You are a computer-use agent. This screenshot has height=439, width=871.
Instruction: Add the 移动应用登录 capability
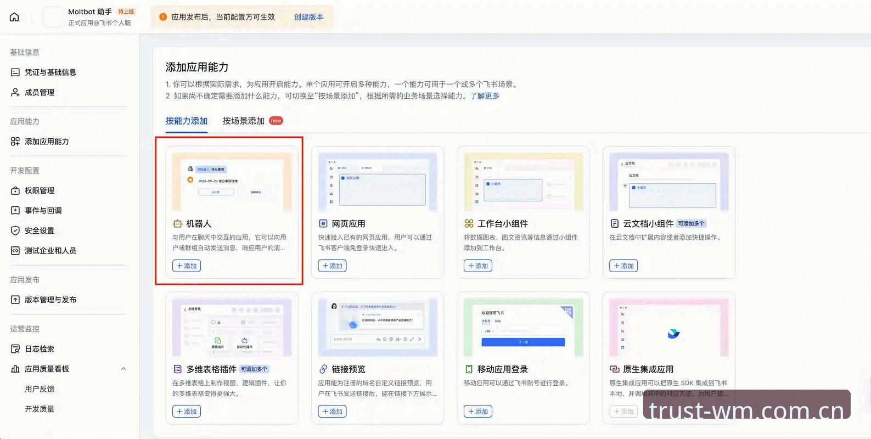(x=478, y=412)
